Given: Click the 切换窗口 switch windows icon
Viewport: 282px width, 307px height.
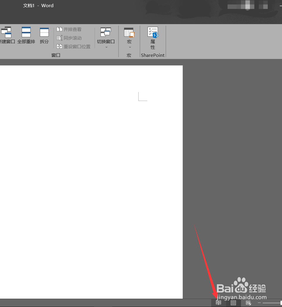Looking at the screenshot, I should (x=106, y=32).
